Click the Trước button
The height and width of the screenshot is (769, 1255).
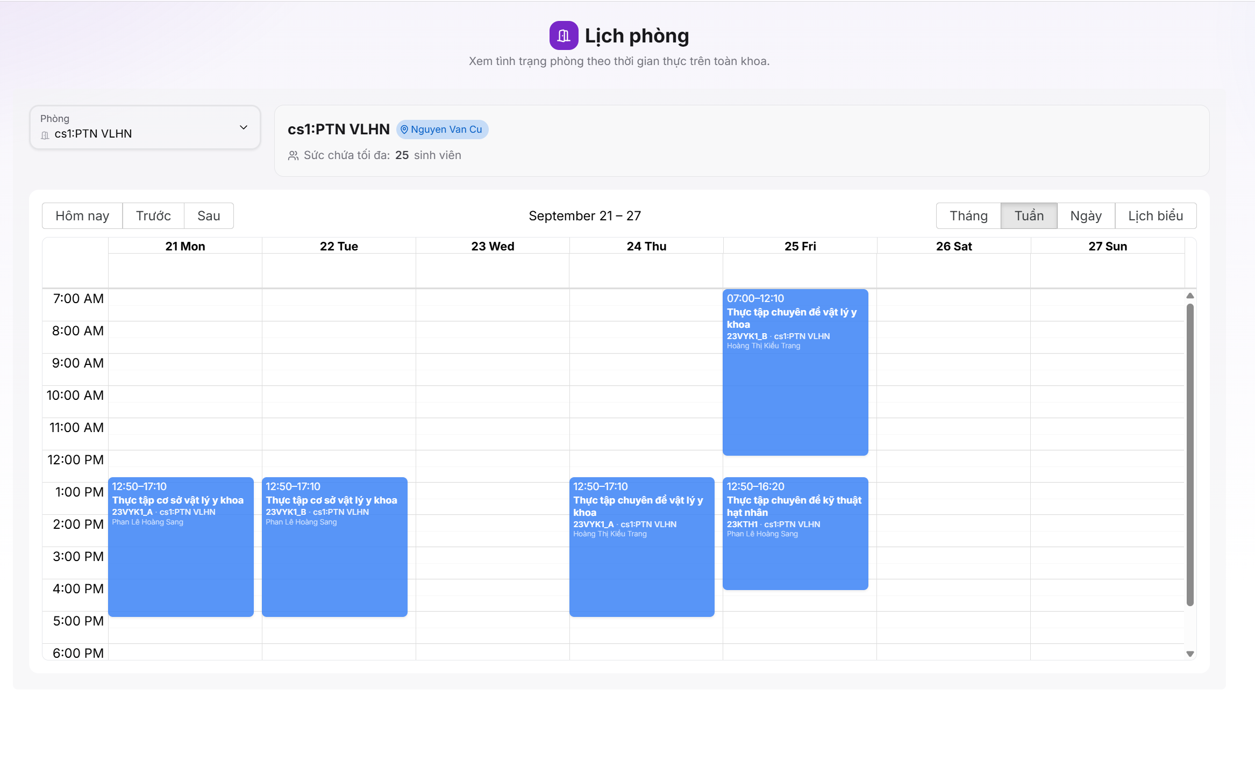tap(153, 216)
